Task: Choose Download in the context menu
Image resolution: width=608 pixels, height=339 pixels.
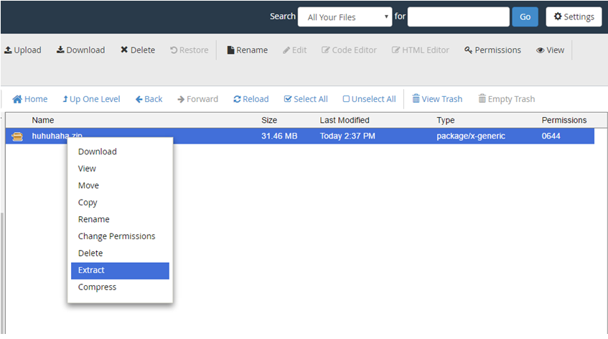Action: pyautogui.click(x=120, y=152)
